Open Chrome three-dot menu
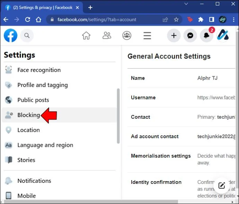Image resolution: width=239 pixels, height=204 pixels. coord(233,19)
